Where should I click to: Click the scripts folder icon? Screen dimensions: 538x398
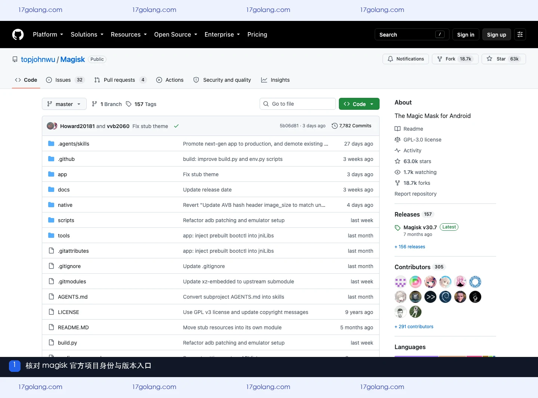[x=51, y=220]
